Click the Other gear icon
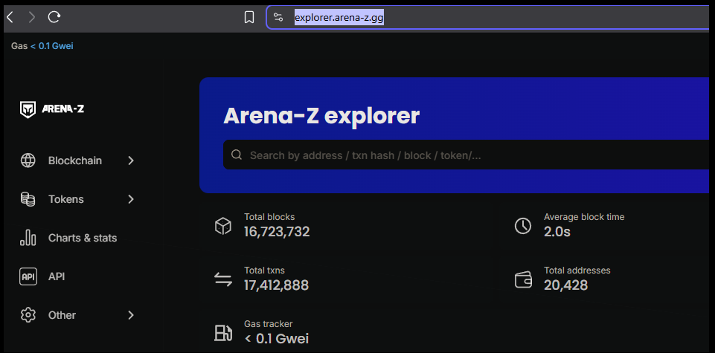Image resolution: width=715 pixels, height=353 pixels. click(x=28, y=315)
